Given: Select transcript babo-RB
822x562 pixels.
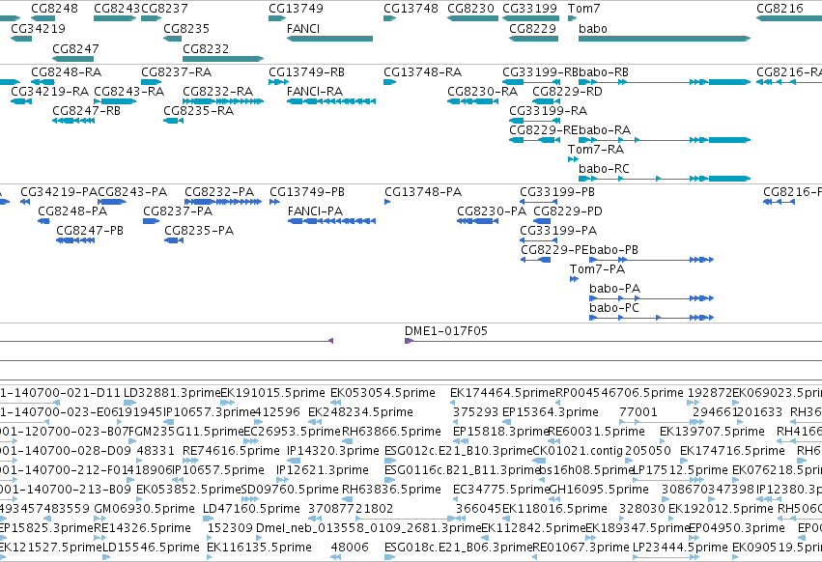Looking at the screenshot, I should pyautogui.click(x=665, y=82).
